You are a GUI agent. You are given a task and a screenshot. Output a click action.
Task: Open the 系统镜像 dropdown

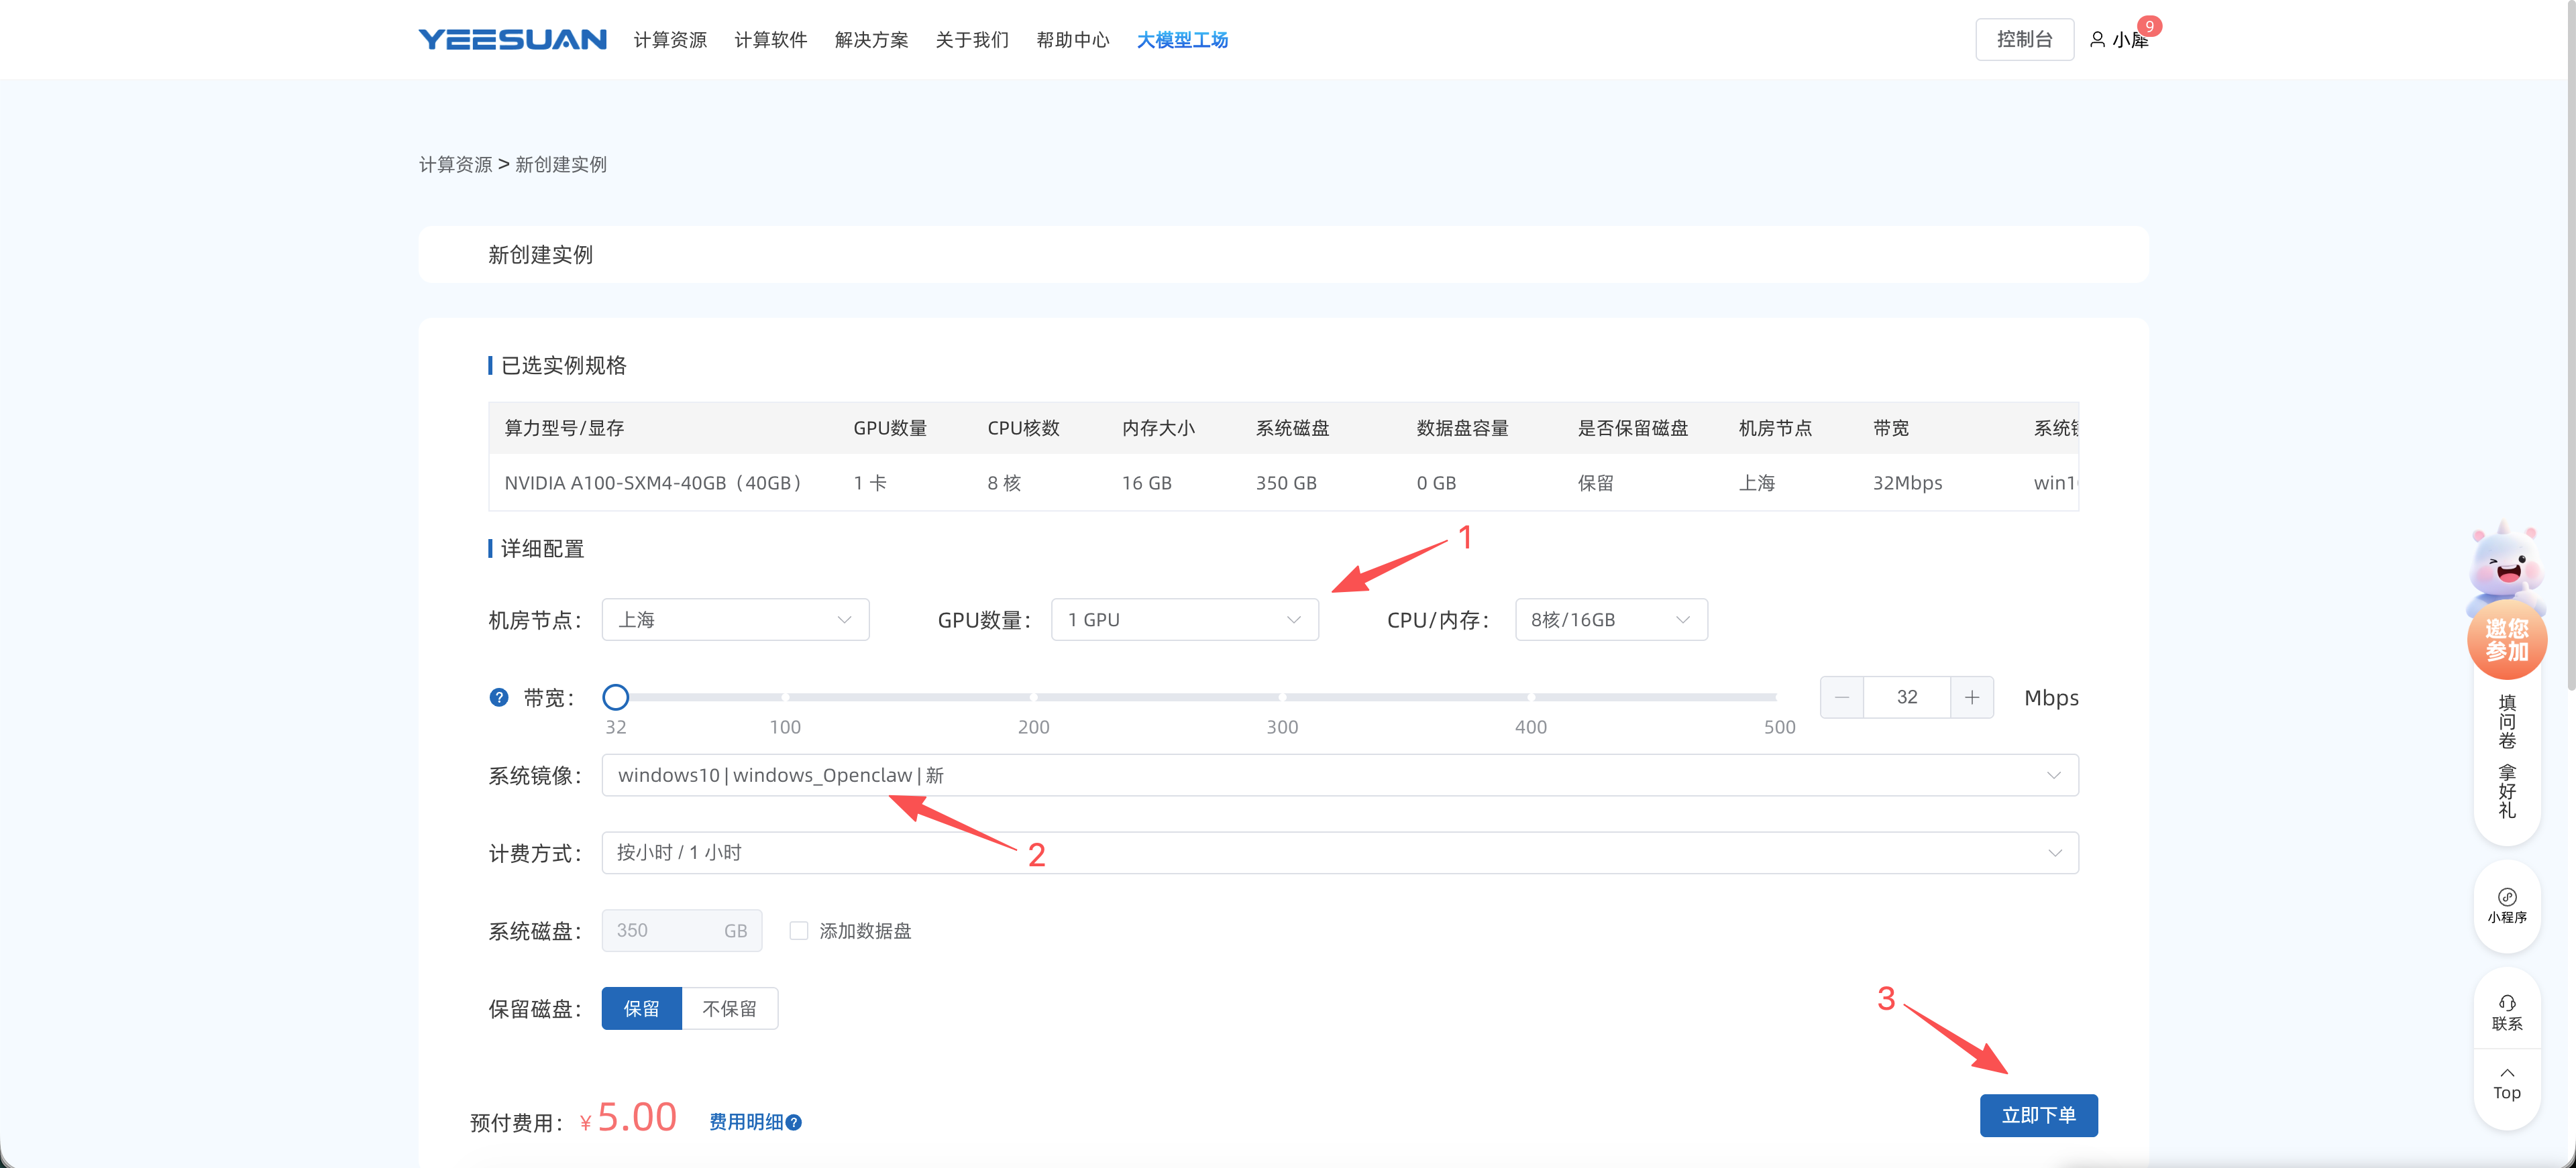[1339, 775]
